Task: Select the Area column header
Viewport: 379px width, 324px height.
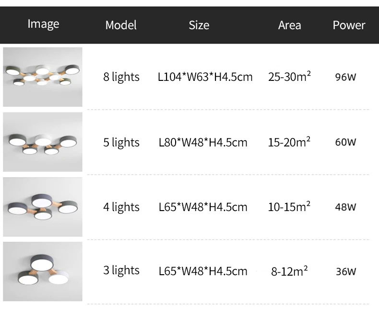Action: 290,25
